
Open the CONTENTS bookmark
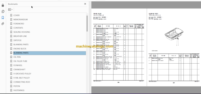coord(18,28)
